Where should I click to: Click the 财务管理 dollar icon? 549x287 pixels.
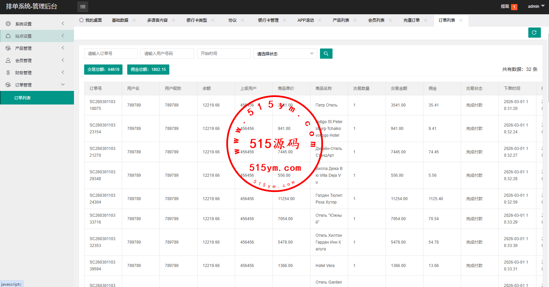pos(8,73)
